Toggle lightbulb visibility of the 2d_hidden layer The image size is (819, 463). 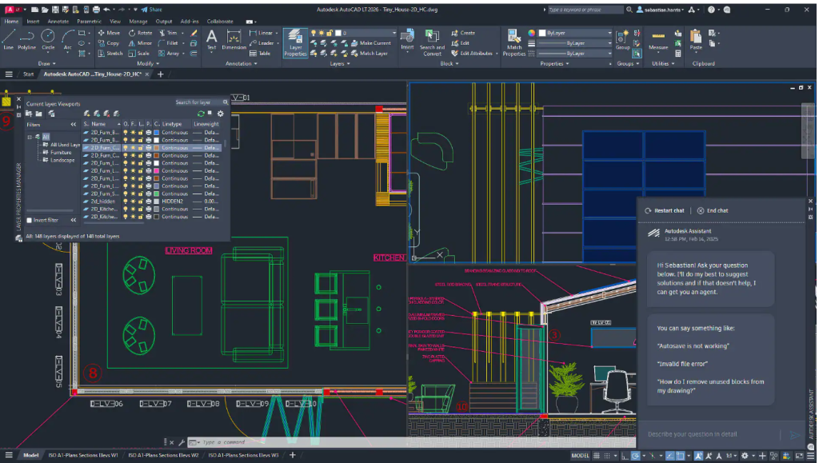click(126, 202)
